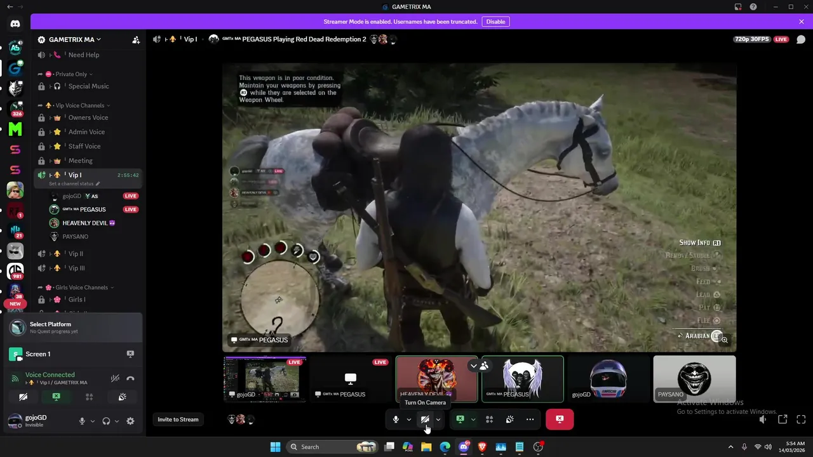Click the Windows taskbar Search box
813x457 pixels.
tap(332, 447)
